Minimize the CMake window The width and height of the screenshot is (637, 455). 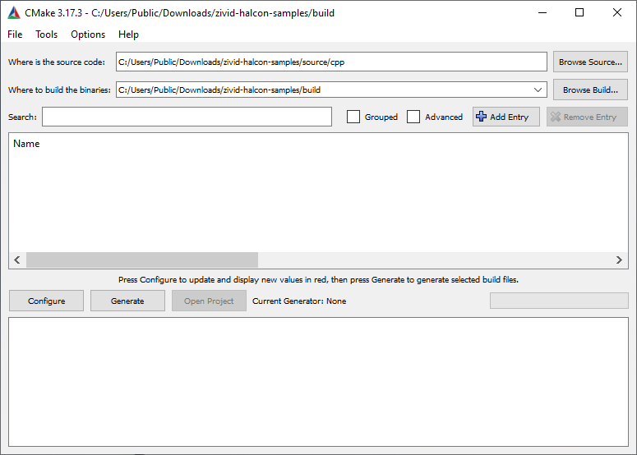tap(542, 12)
